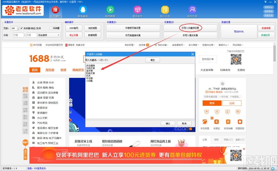Open the 视频教程 video tutorial icon
278x171 pixels.
[x=110, y=11]
